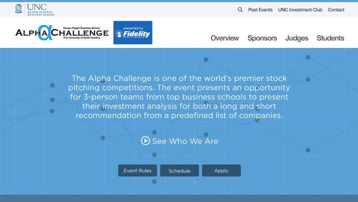Viewport: 358px width, 202px height.
Task: Open the Past Events link
Action: click(260, 10)
